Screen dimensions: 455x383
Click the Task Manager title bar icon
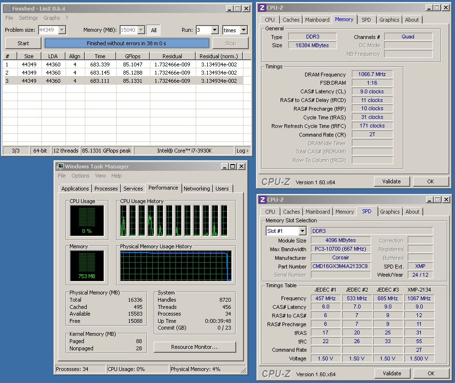(60, 166)
